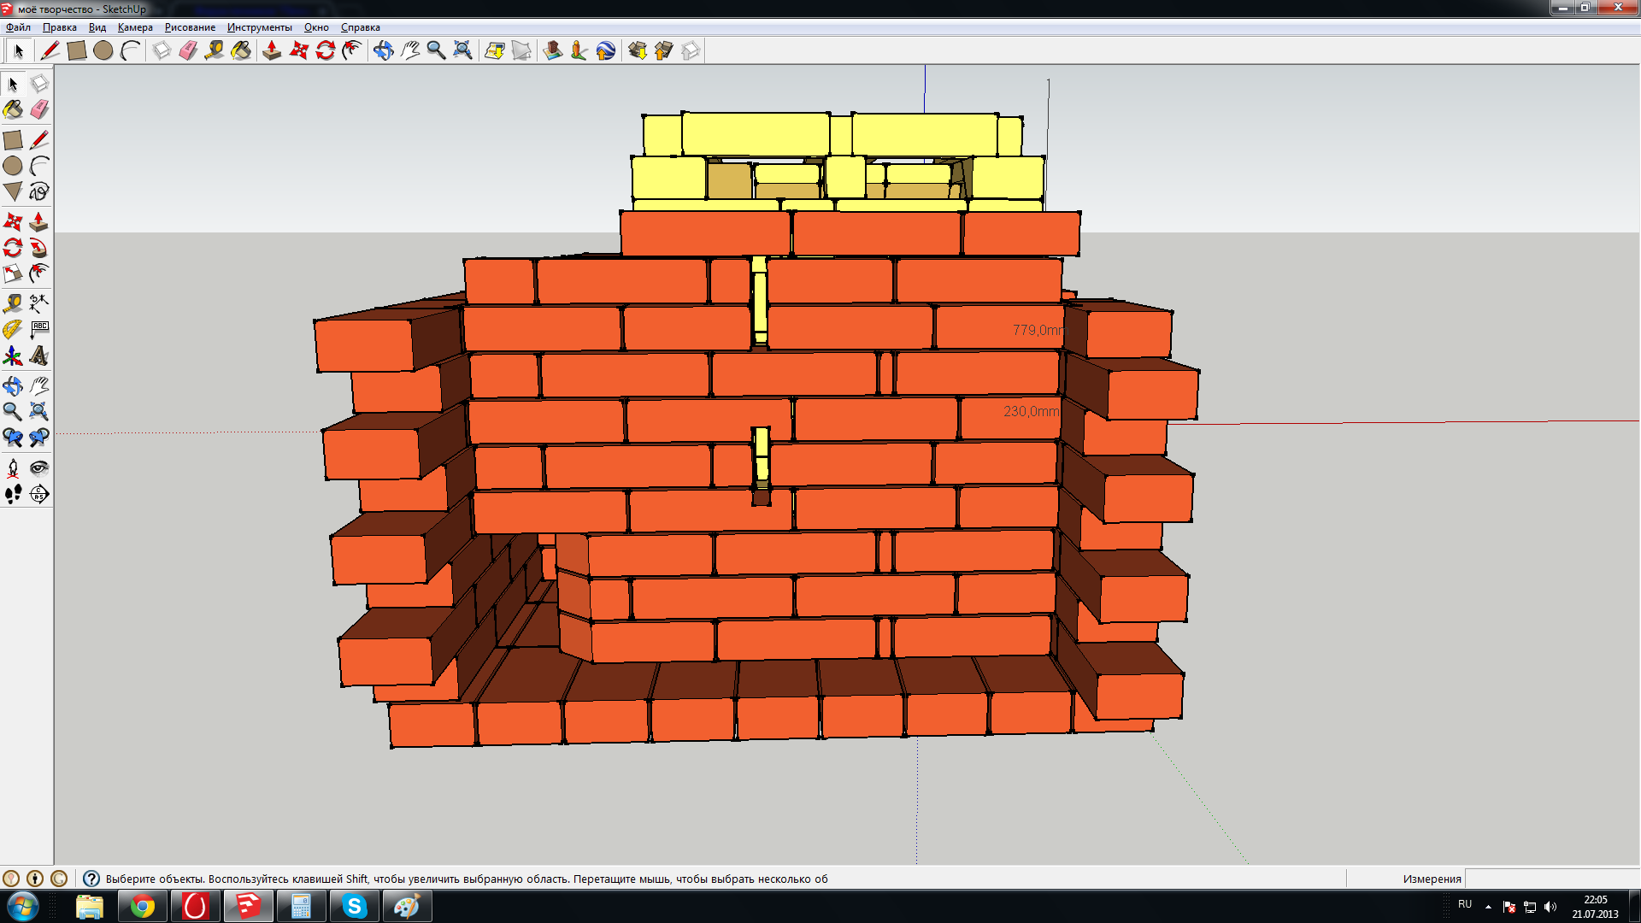Viewport: 1641px width, 923px height.
Task: Open the Инструменты menu
Action: pos(259,27)
